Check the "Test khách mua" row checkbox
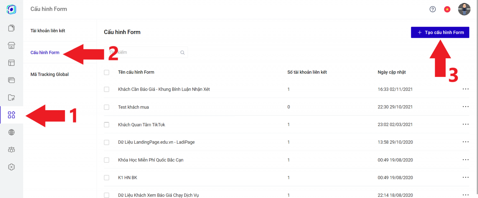478x198 pixels. point(107,107)
